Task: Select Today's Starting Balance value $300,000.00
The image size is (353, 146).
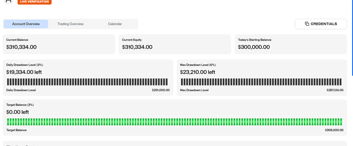Action: (x=254, y=47)
